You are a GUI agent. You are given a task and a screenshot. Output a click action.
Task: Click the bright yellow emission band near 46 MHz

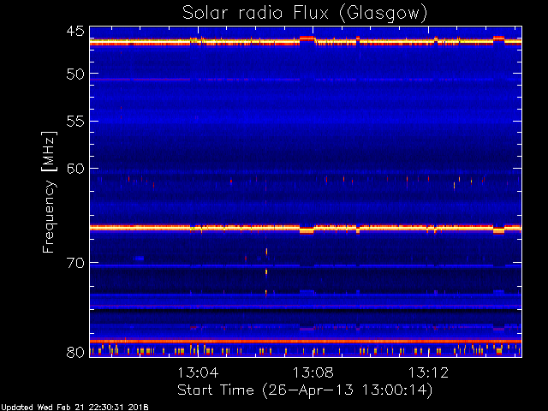pyautogui.click(x=306, y=42)
